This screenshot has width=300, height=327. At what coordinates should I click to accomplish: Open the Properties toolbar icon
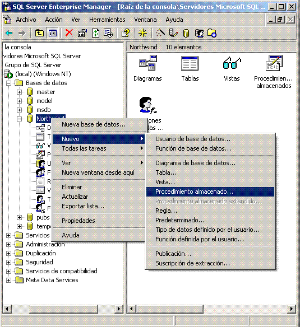click(x=82, y=33)
